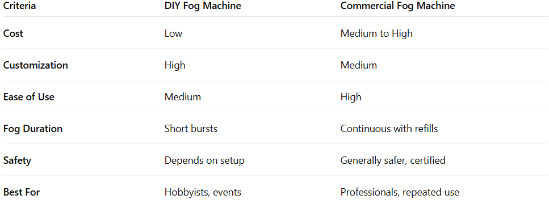The height and width of the screenshot is (212, 549).
Task: Select the Commercial Fog Machine header
Action: pyautogui.click(x=398, y=6)
